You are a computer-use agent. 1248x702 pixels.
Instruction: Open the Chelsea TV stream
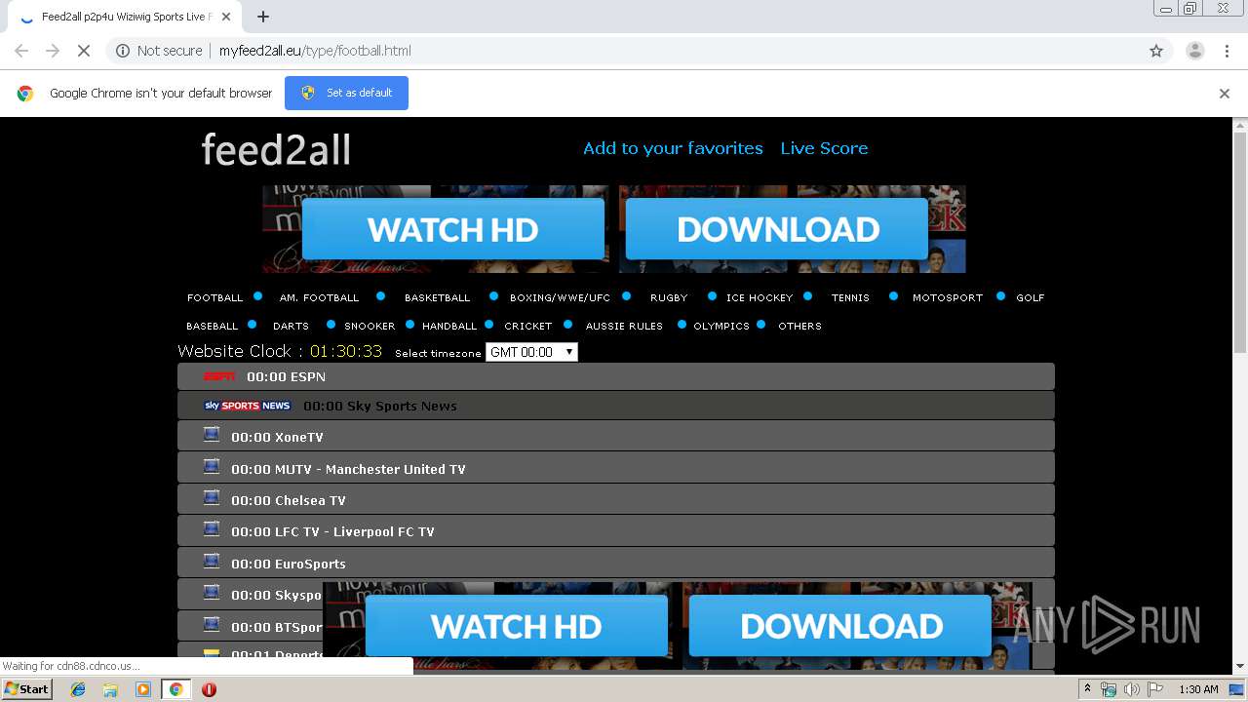click(616, 500)
